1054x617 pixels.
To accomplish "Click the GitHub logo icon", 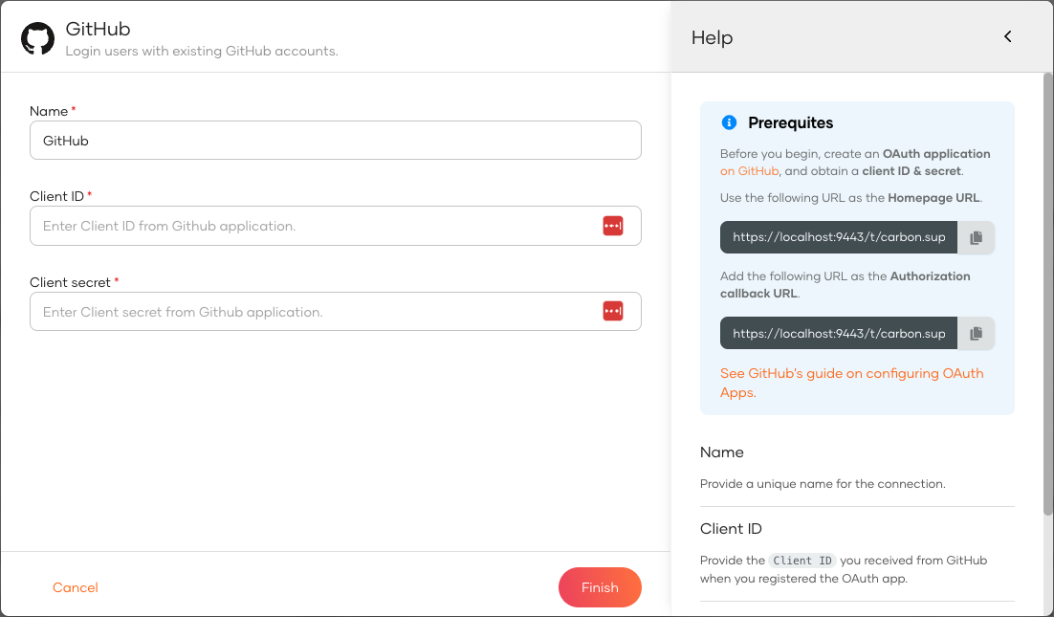I will [x=37, y=38].
